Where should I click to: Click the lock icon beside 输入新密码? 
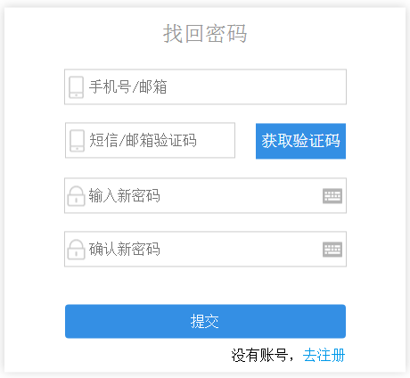click(x=76, y=196)
